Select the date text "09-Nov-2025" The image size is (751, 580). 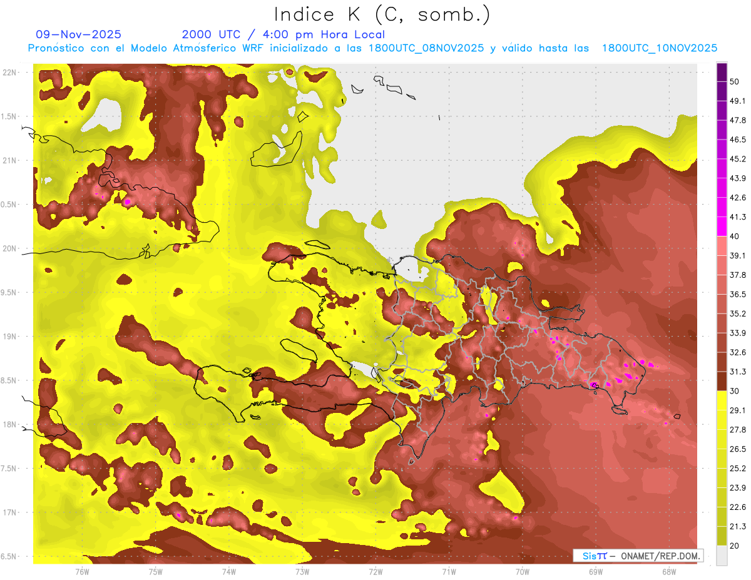(79, 34)
